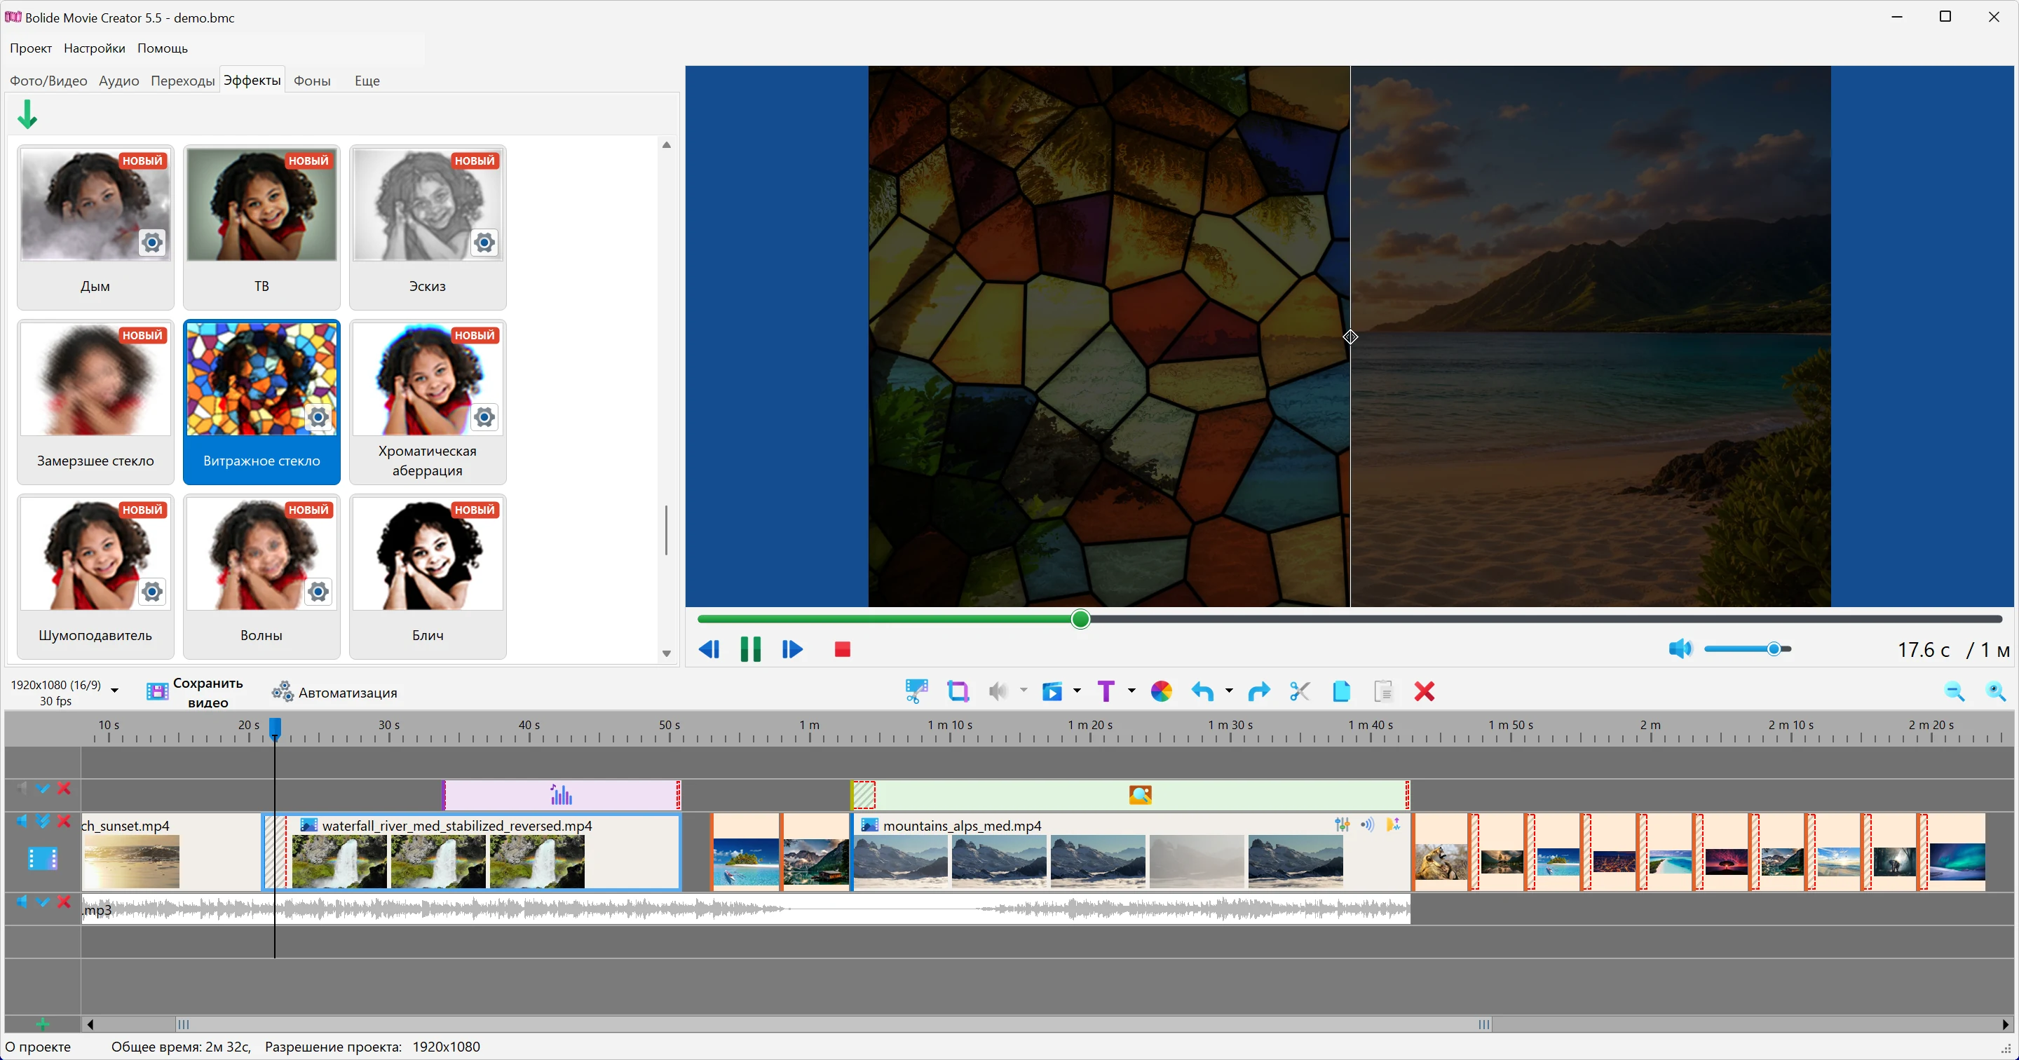
Task: Paste from the clipboard icon
Action: [x=1383, y=691]
